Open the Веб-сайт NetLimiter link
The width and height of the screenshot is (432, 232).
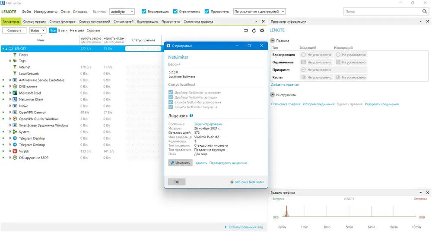coord(247,182)
